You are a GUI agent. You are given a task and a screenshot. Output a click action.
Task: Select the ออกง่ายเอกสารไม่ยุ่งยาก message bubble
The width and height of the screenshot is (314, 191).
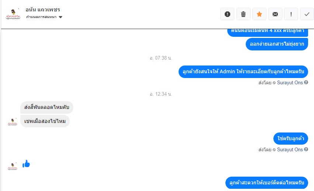pos(277,44)
